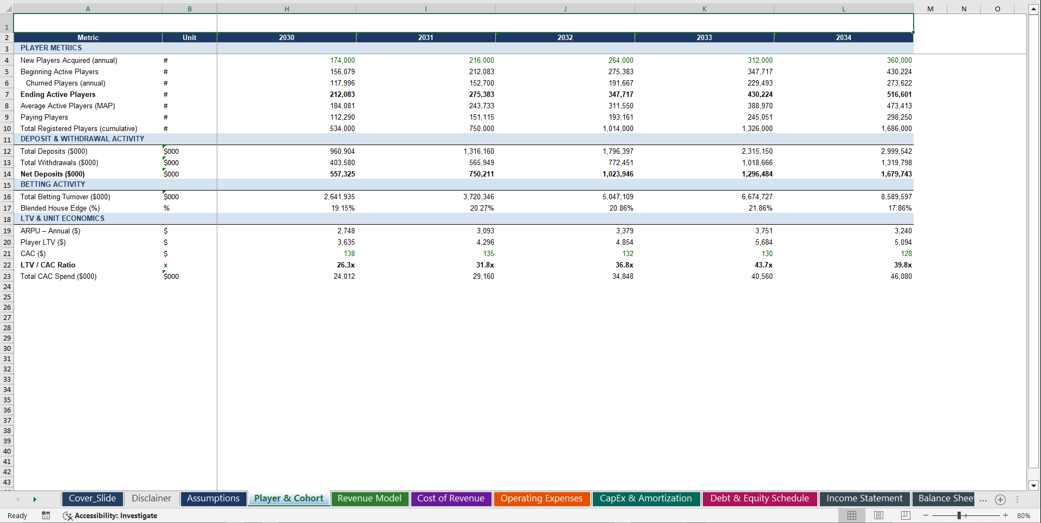
Task: Click the right sheet navigation arrow
Action: click(35, 499)
